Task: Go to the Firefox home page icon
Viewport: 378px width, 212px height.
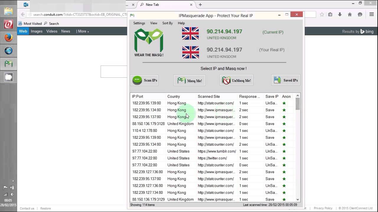Action: 350,14
